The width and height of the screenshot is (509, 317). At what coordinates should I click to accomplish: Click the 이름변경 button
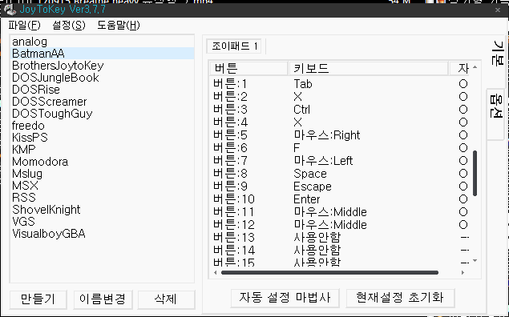point(103,299)
